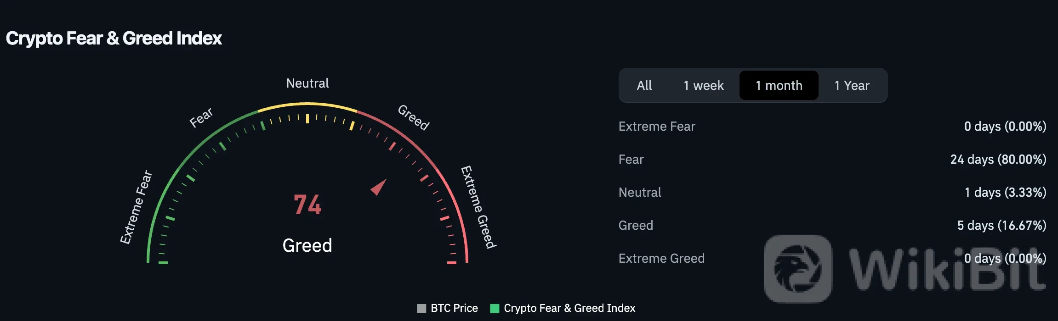Click the Greed row showing 5 days
1058x321 pixels.
[832, 225]
